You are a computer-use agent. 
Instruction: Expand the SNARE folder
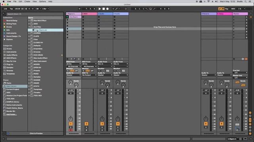tap(29, 83)
